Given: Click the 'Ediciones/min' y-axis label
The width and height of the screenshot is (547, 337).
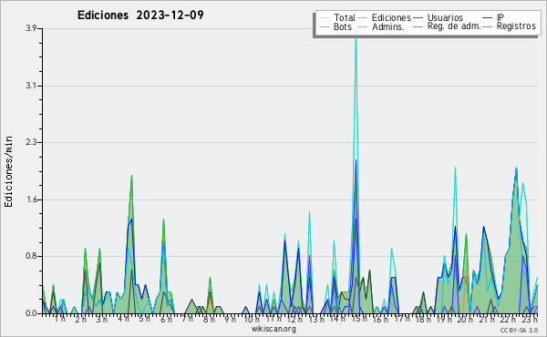Looking at the screenshot, I should (x=8, y=171).
